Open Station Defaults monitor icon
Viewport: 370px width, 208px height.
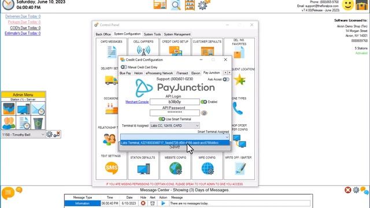click(143, 169)
